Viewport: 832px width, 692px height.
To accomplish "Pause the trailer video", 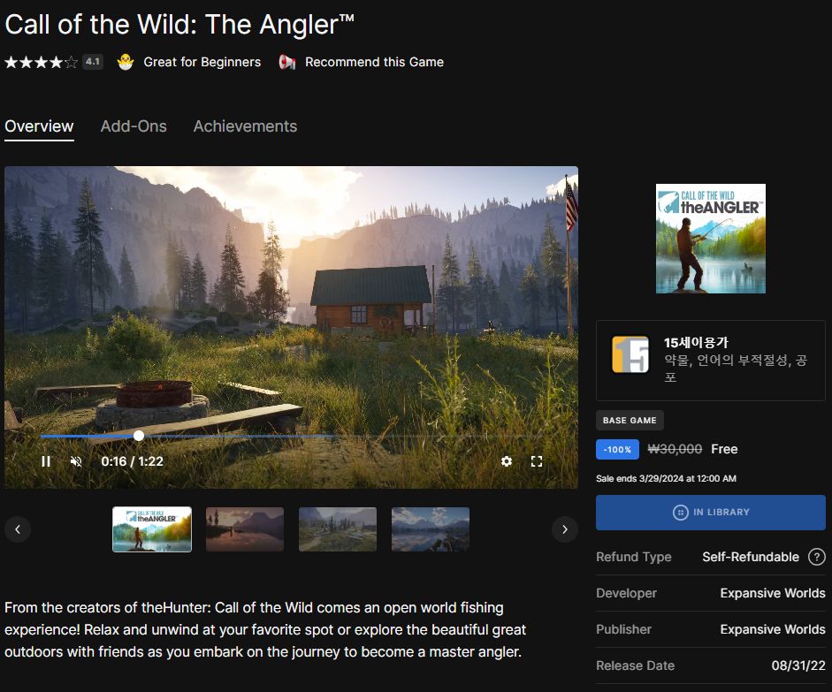I will (x=46, y=461).
